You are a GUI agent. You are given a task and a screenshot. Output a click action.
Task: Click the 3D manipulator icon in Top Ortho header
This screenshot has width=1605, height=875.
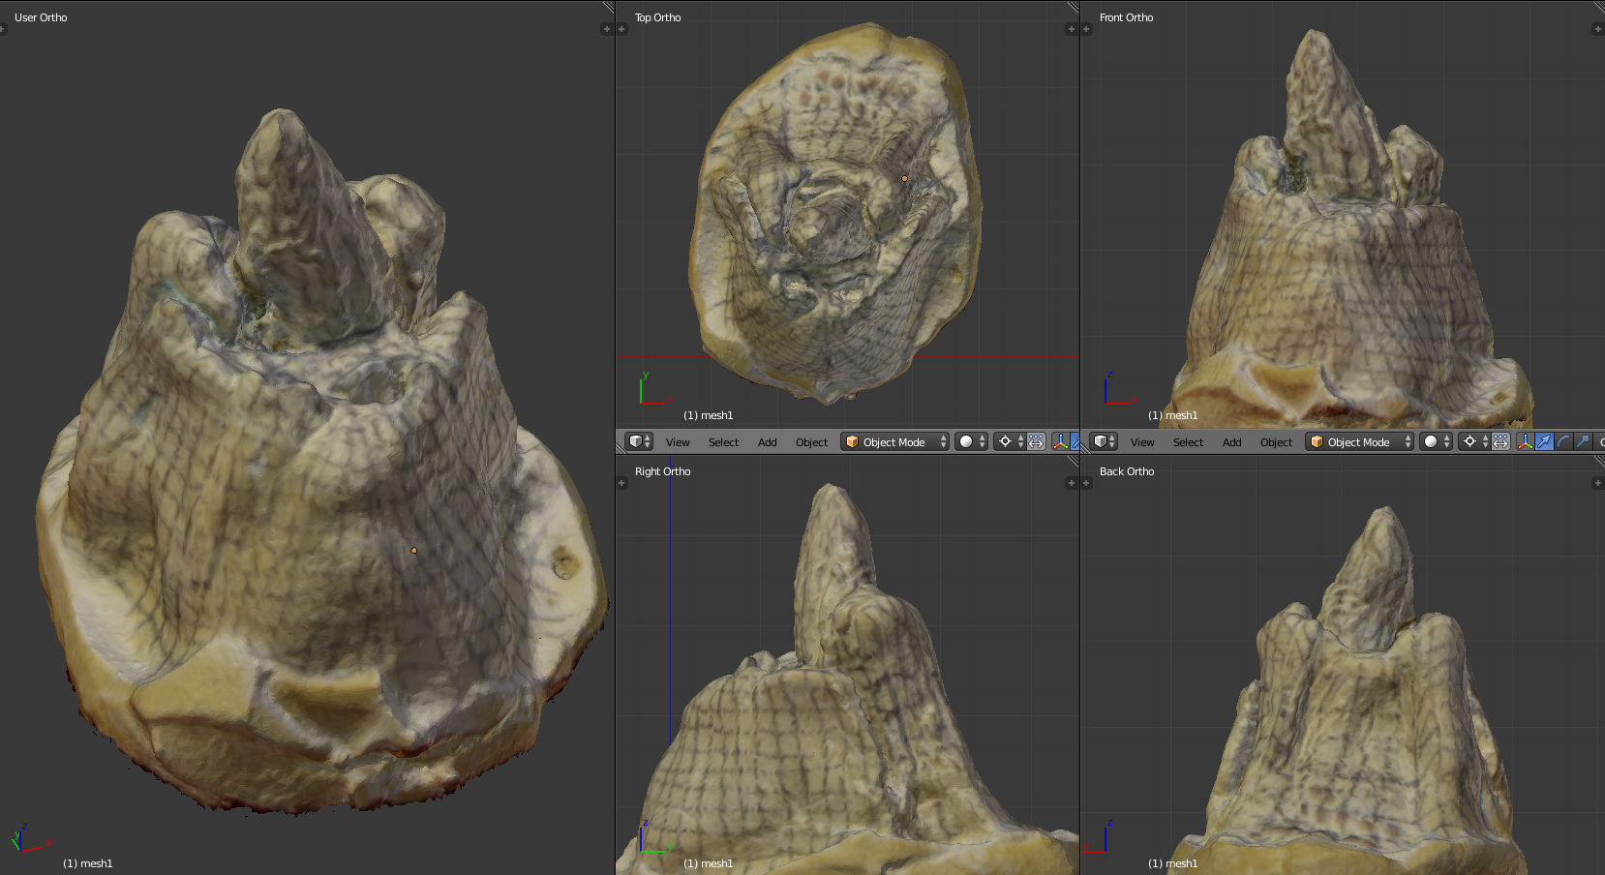coord(1061,441)
